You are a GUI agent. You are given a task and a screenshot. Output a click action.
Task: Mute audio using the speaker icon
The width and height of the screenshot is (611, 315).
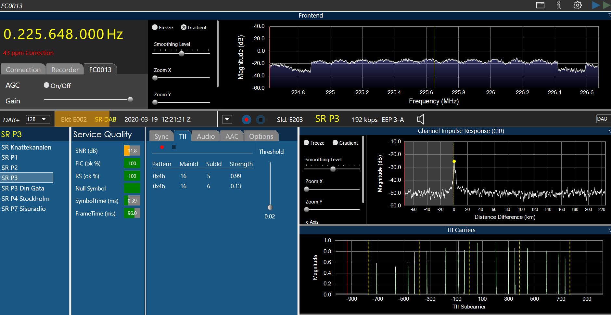pyautogui.click(x=421, y=120)
